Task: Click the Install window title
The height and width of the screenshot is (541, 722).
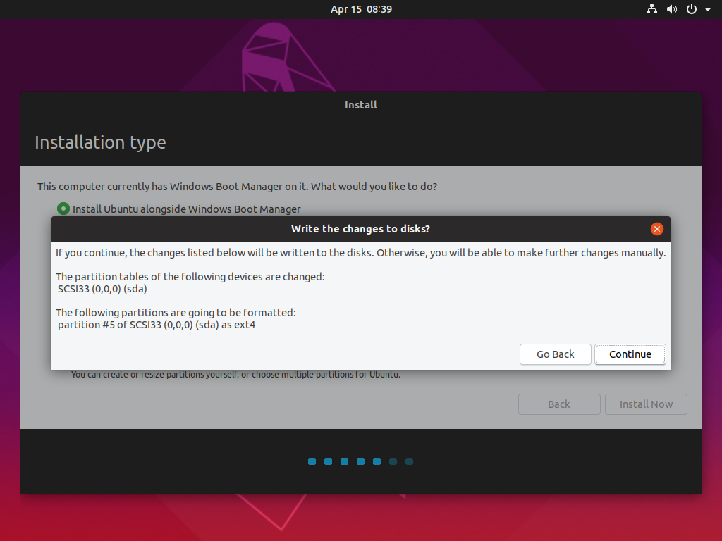Action: click(361, 105)
